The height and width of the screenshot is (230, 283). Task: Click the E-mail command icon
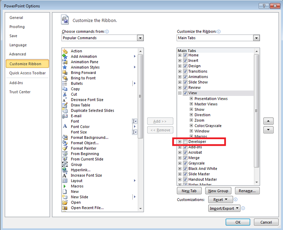[65, 116]
